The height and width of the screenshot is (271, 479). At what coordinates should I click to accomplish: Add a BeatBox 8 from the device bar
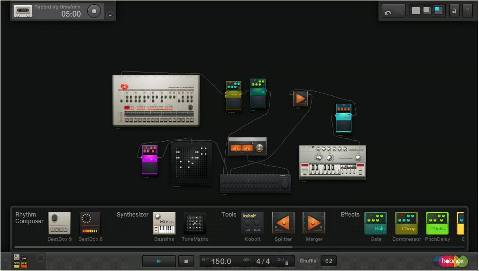pos(90,223)
